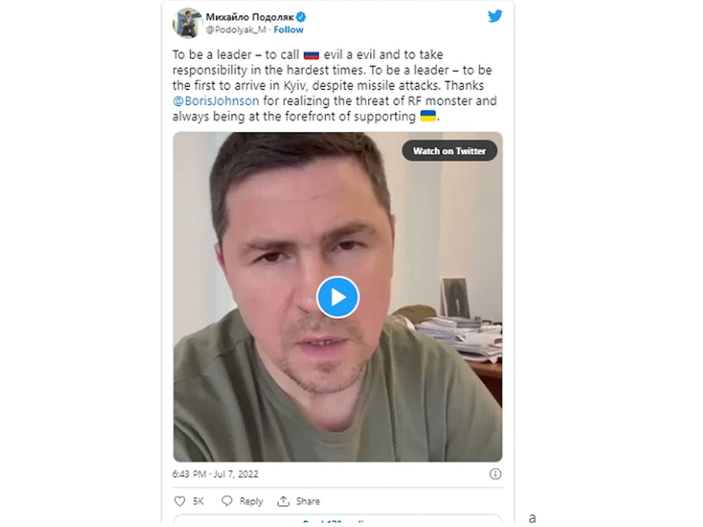Click the @Podolyak_M handle
This screenshot has width=703, height=527.
(x=236, y=30)
